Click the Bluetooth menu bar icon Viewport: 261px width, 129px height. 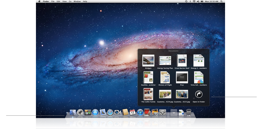190,1
